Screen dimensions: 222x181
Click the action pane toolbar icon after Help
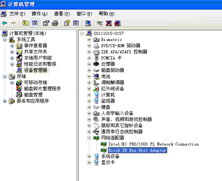pyautogui.click(x=76, y=23)
